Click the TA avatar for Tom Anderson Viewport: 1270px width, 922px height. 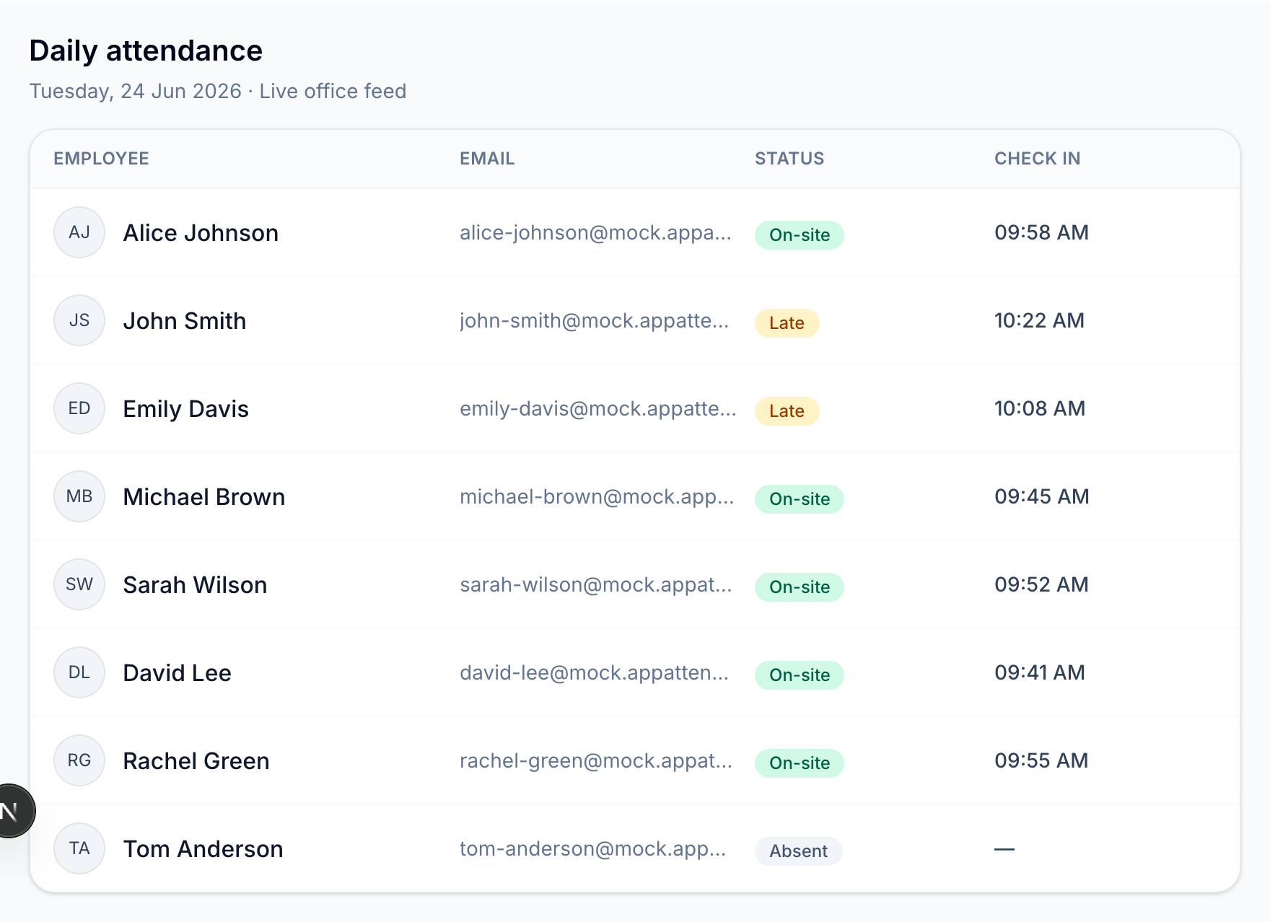pyautogui.click(x=79, y=848)
